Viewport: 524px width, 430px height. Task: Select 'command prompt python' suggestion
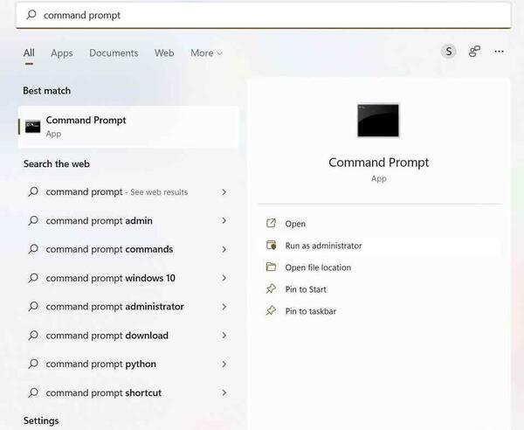click(128, 364)
